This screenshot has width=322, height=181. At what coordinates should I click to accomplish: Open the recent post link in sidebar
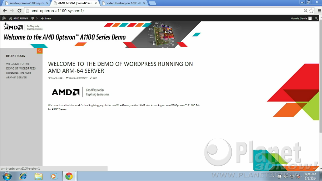click(x=21, y=71)
